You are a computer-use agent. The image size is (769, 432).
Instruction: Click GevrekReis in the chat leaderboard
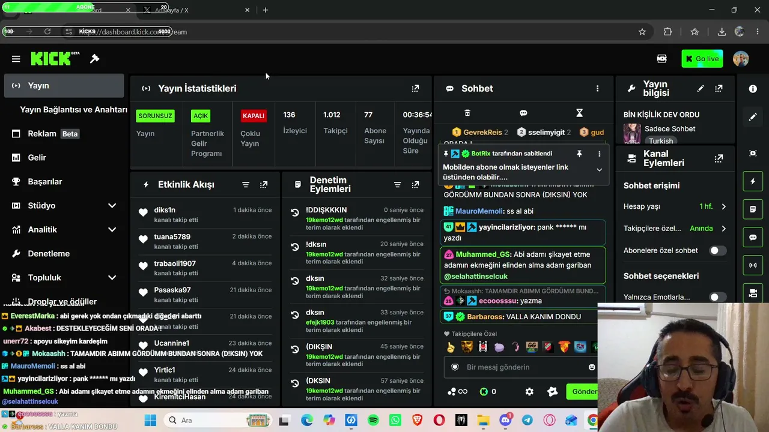(x=482, y=133)
